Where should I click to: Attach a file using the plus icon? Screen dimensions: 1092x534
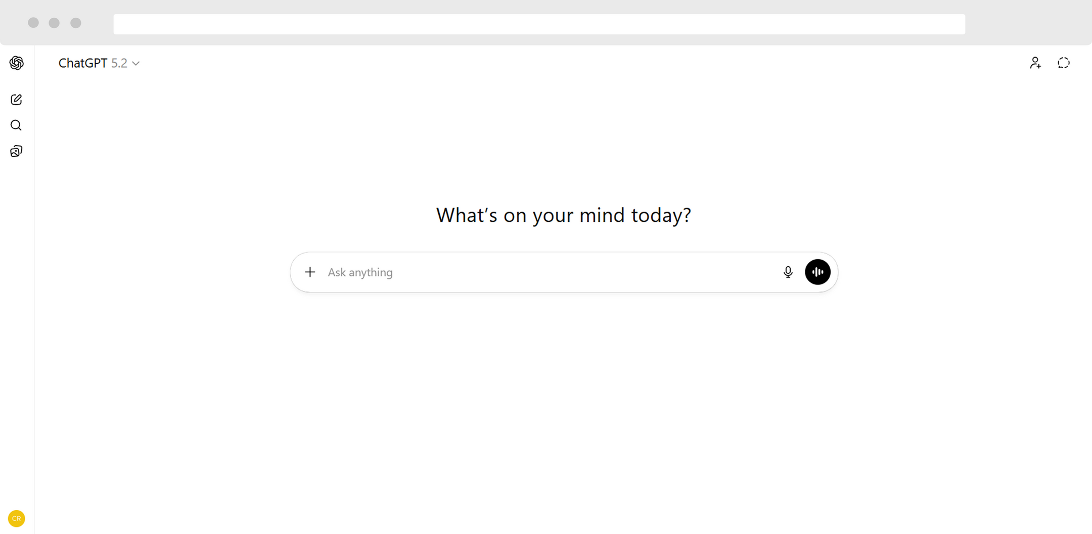(x=310, y=272)
